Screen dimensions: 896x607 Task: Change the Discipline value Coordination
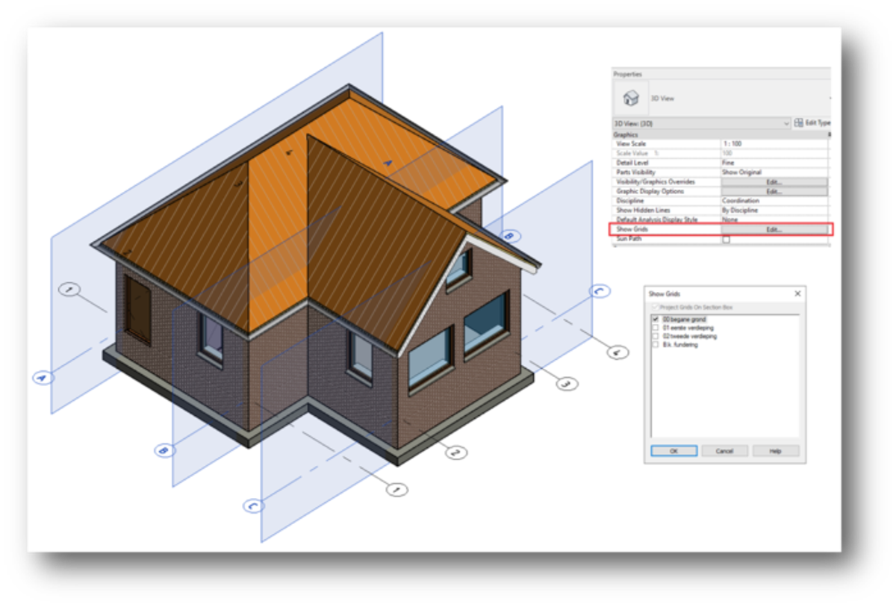point(774,201)
